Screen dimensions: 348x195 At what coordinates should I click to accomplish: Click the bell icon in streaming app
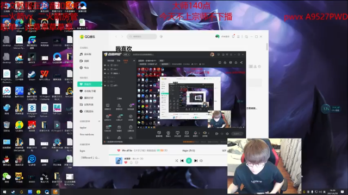pos(236,63)
